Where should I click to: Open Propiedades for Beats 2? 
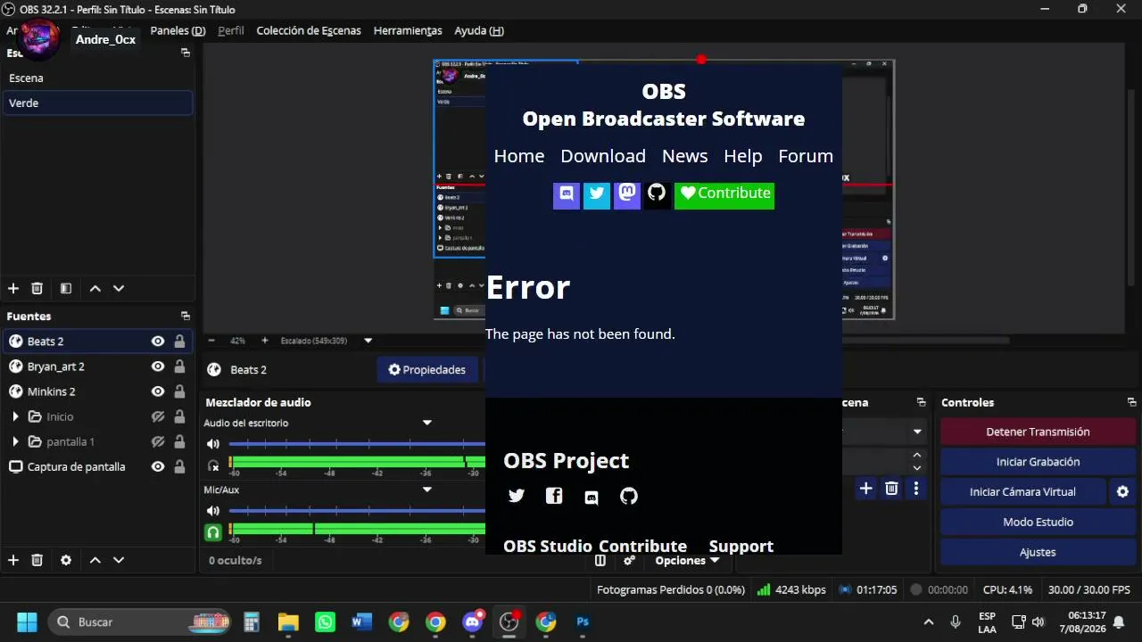pyautogui.click(x=427, y=369)
